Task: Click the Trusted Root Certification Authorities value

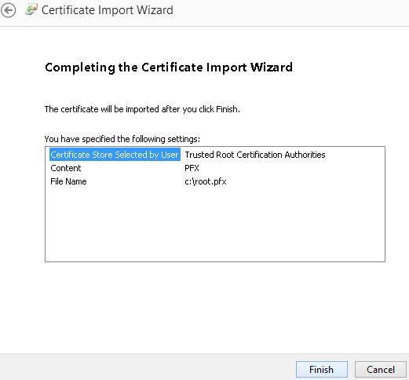Action: click(x=255, y=155)
